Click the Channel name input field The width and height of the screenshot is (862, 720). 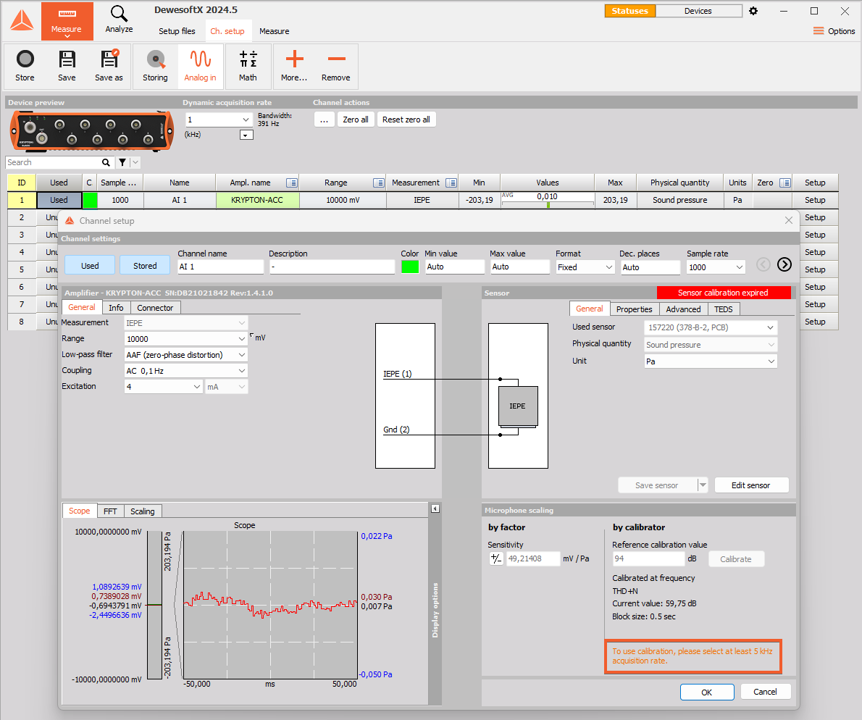pos(220,267)
